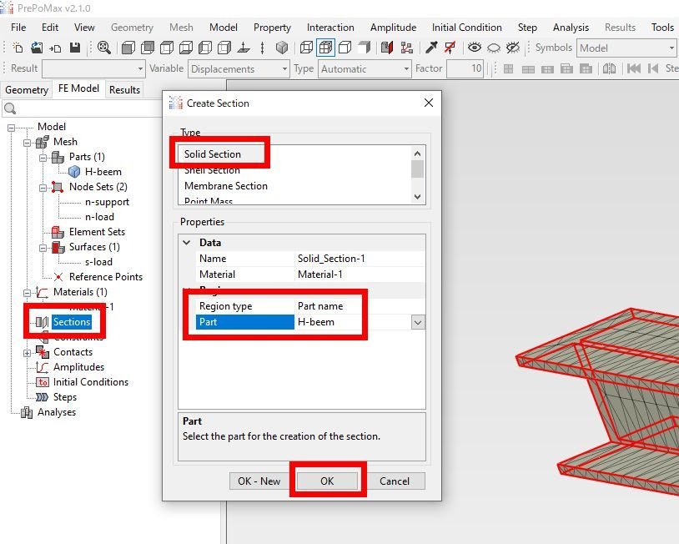The height and width of the screenshot is (544, 679).
Task: Open the Step menu
Action: coord(527,28)
